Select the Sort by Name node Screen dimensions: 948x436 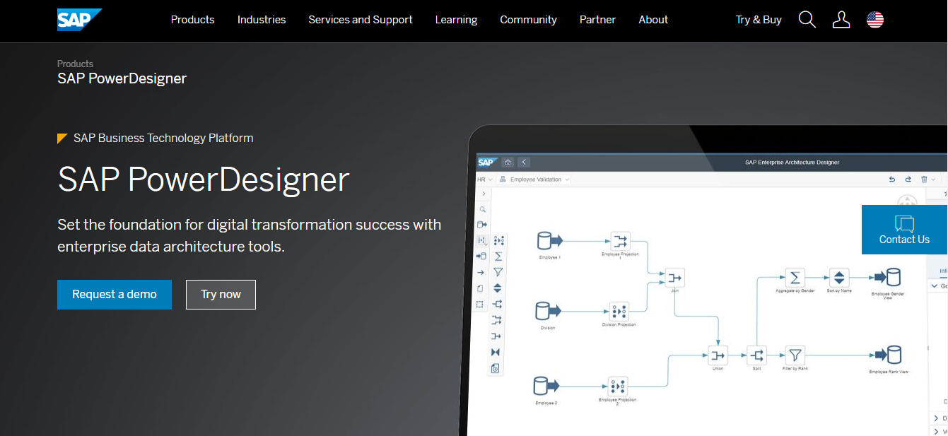838,277
